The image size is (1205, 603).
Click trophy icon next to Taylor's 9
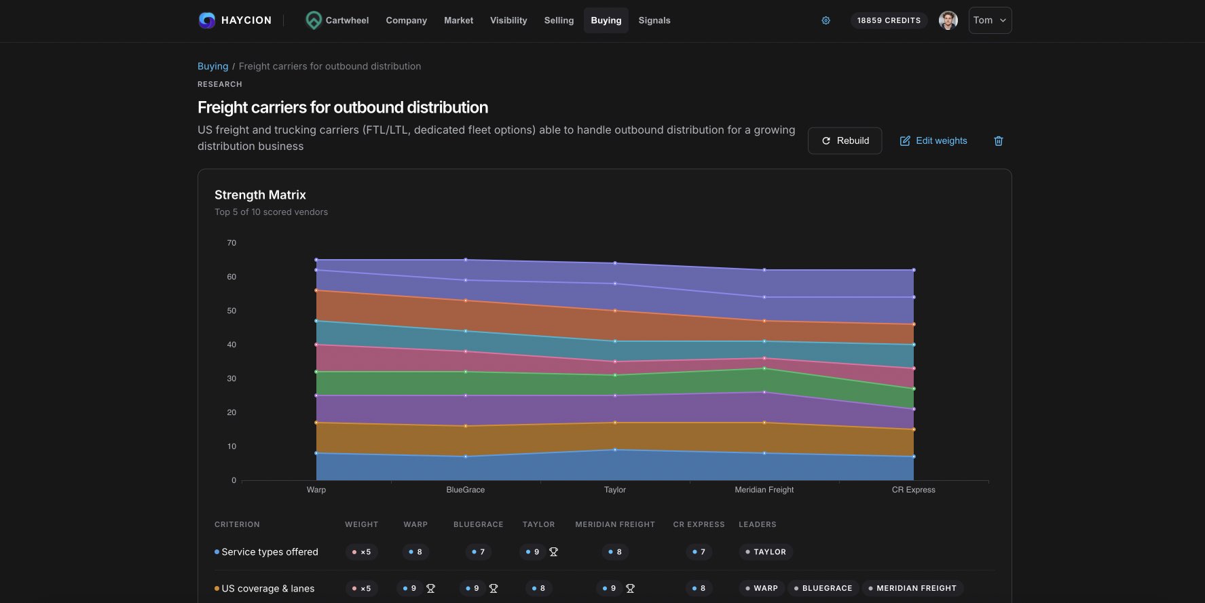(553, 552)
